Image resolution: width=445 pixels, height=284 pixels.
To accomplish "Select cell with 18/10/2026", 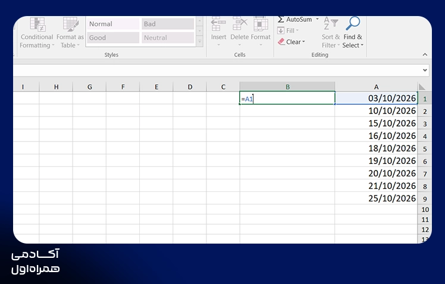I will 376,148.
